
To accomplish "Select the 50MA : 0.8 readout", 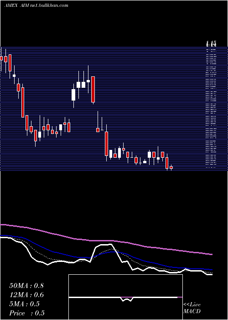I will point(26,286).
